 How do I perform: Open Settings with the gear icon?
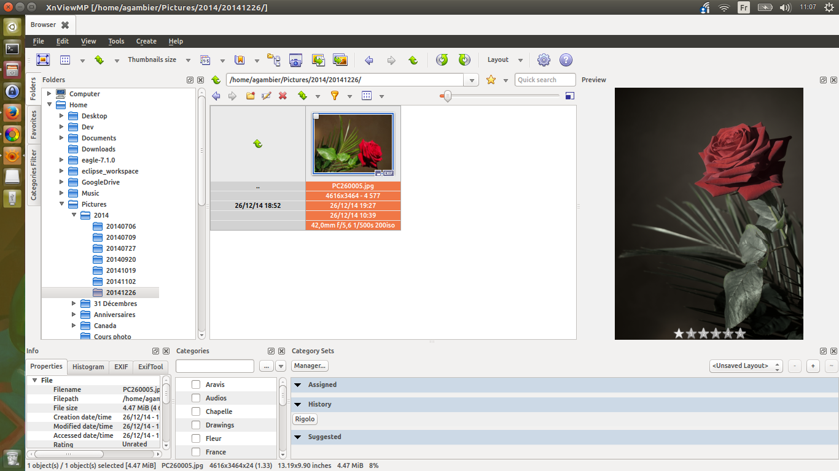[544, 60]
